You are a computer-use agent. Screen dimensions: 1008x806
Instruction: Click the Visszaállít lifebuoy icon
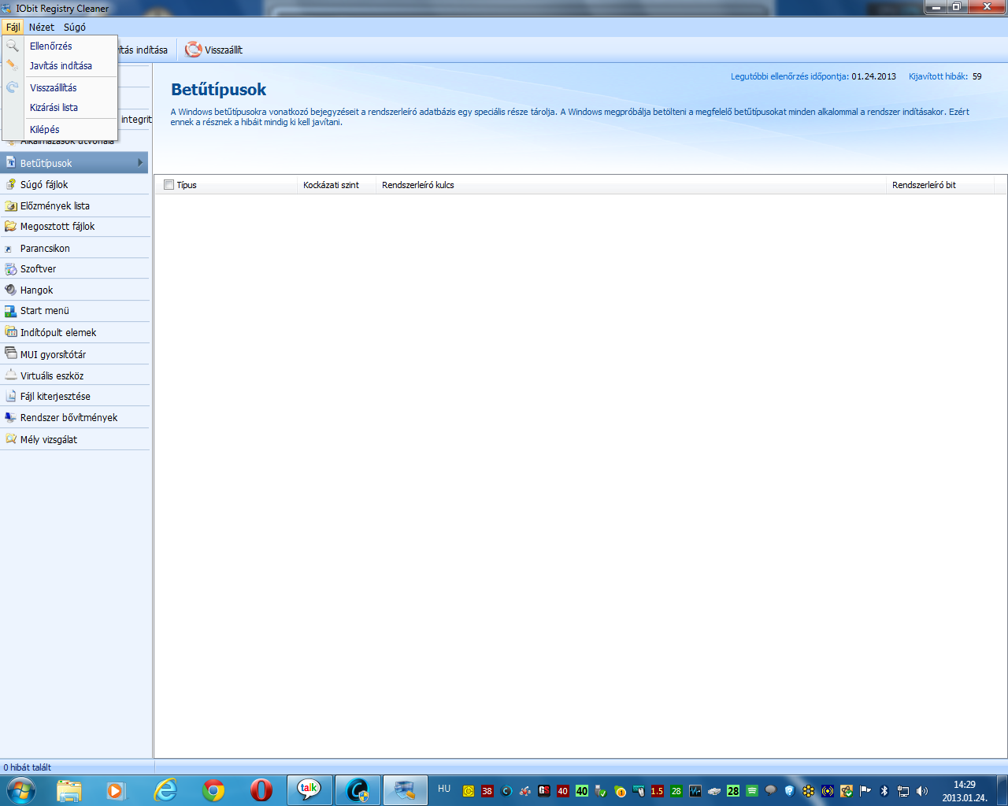[193, 50]
